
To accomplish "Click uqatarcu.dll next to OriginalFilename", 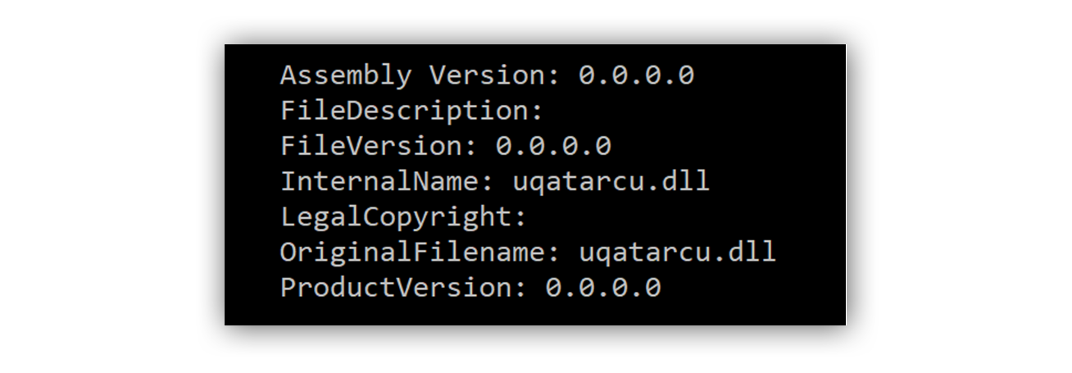I will pos(677,252).
